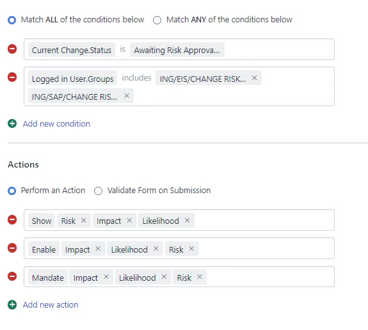Remove the Current Change.Status condition row
The image size is (368, 330).
12,49
